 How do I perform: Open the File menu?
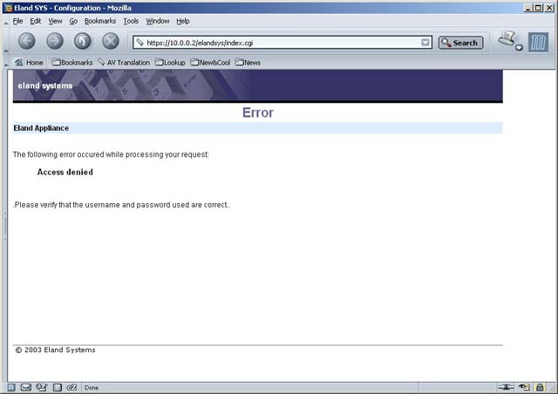tap(17, 21)
